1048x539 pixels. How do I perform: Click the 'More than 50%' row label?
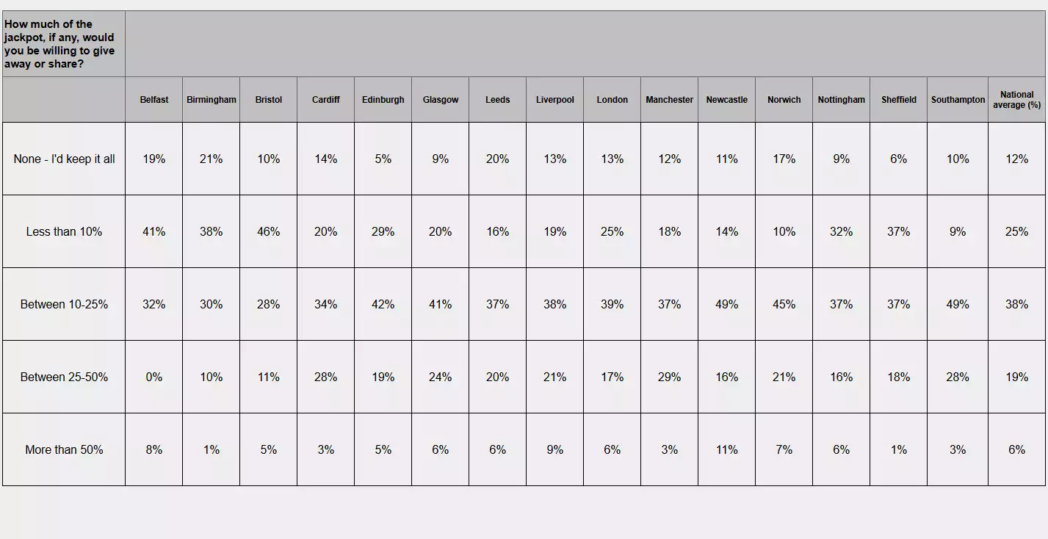click(64, 449)
